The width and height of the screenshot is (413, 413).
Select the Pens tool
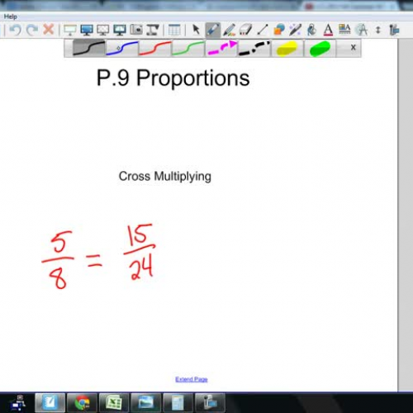tap(212, 30)
